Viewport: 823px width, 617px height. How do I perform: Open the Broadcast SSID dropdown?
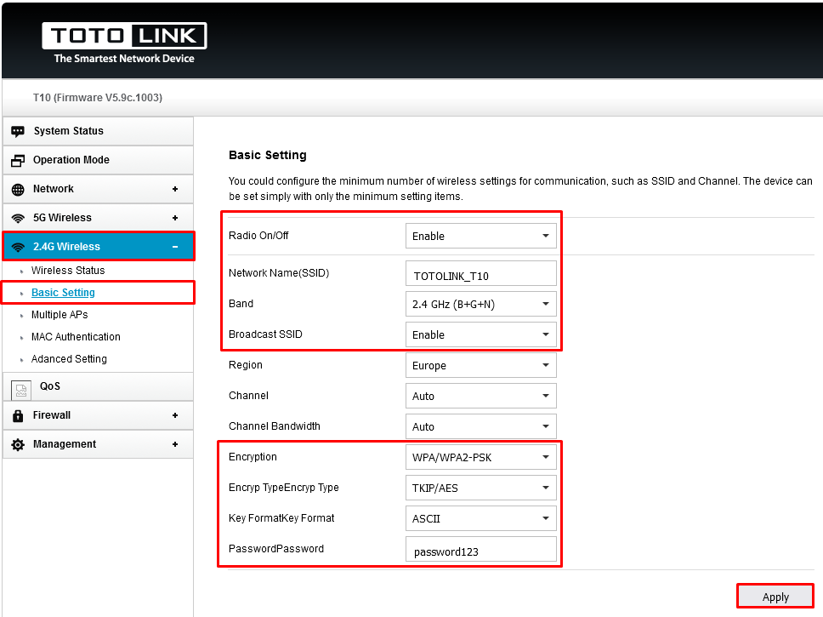[x=480, y=334]
